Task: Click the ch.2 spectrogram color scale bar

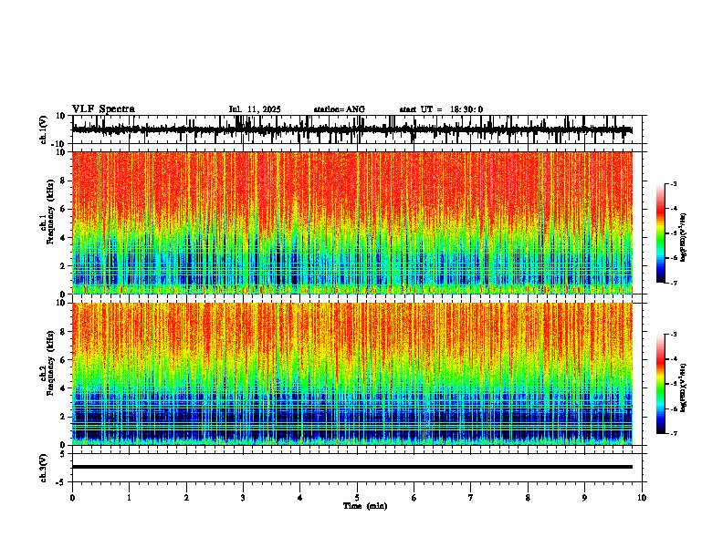Action: (660, 384)
